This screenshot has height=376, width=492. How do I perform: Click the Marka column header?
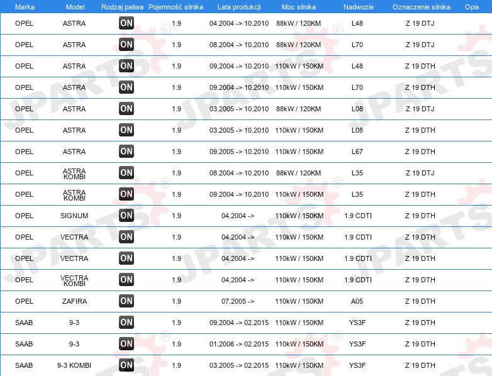point(25,7)
